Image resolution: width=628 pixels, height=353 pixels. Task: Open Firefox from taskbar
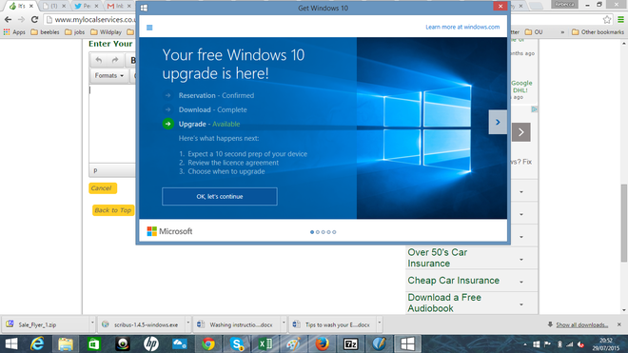[x=322, y=343]
